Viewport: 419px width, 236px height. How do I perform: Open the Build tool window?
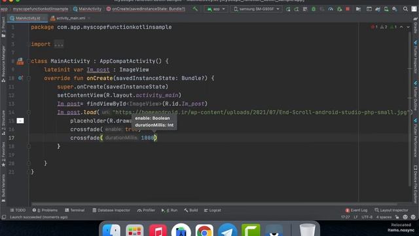point(191,210)
